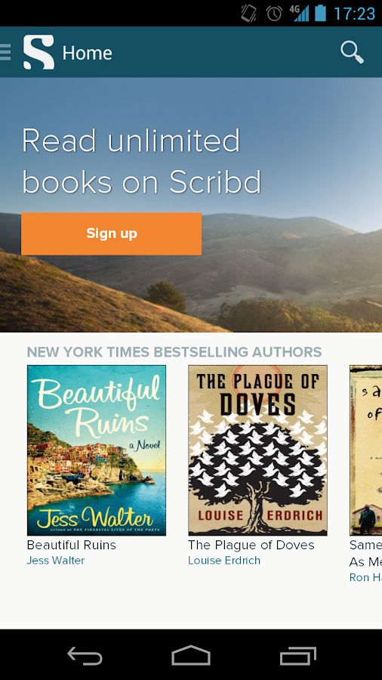Screen dimensions: 382x680
Task: Tap The Plague of Doves title text
Action: pos(251,545)
